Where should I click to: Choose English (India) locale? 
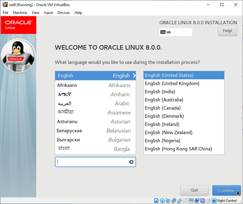coord(184,92)
